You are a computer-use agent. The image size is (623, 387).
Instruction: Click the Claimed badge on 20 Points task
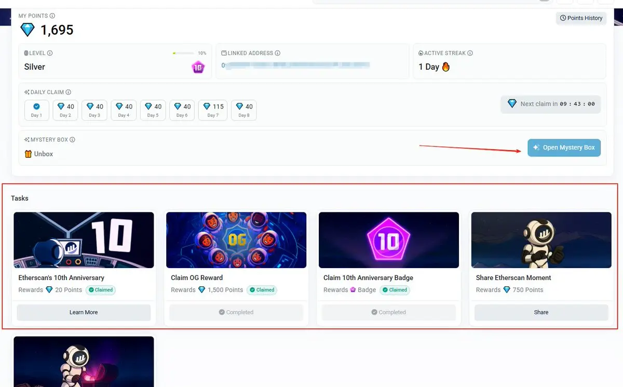click(101, 290)
